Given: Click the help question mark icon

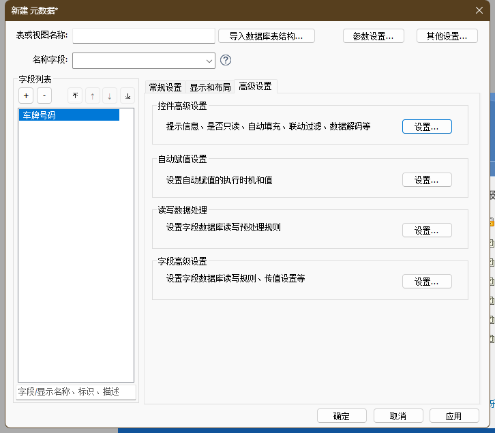Looking at the screenshot, I should coord(226,61).
